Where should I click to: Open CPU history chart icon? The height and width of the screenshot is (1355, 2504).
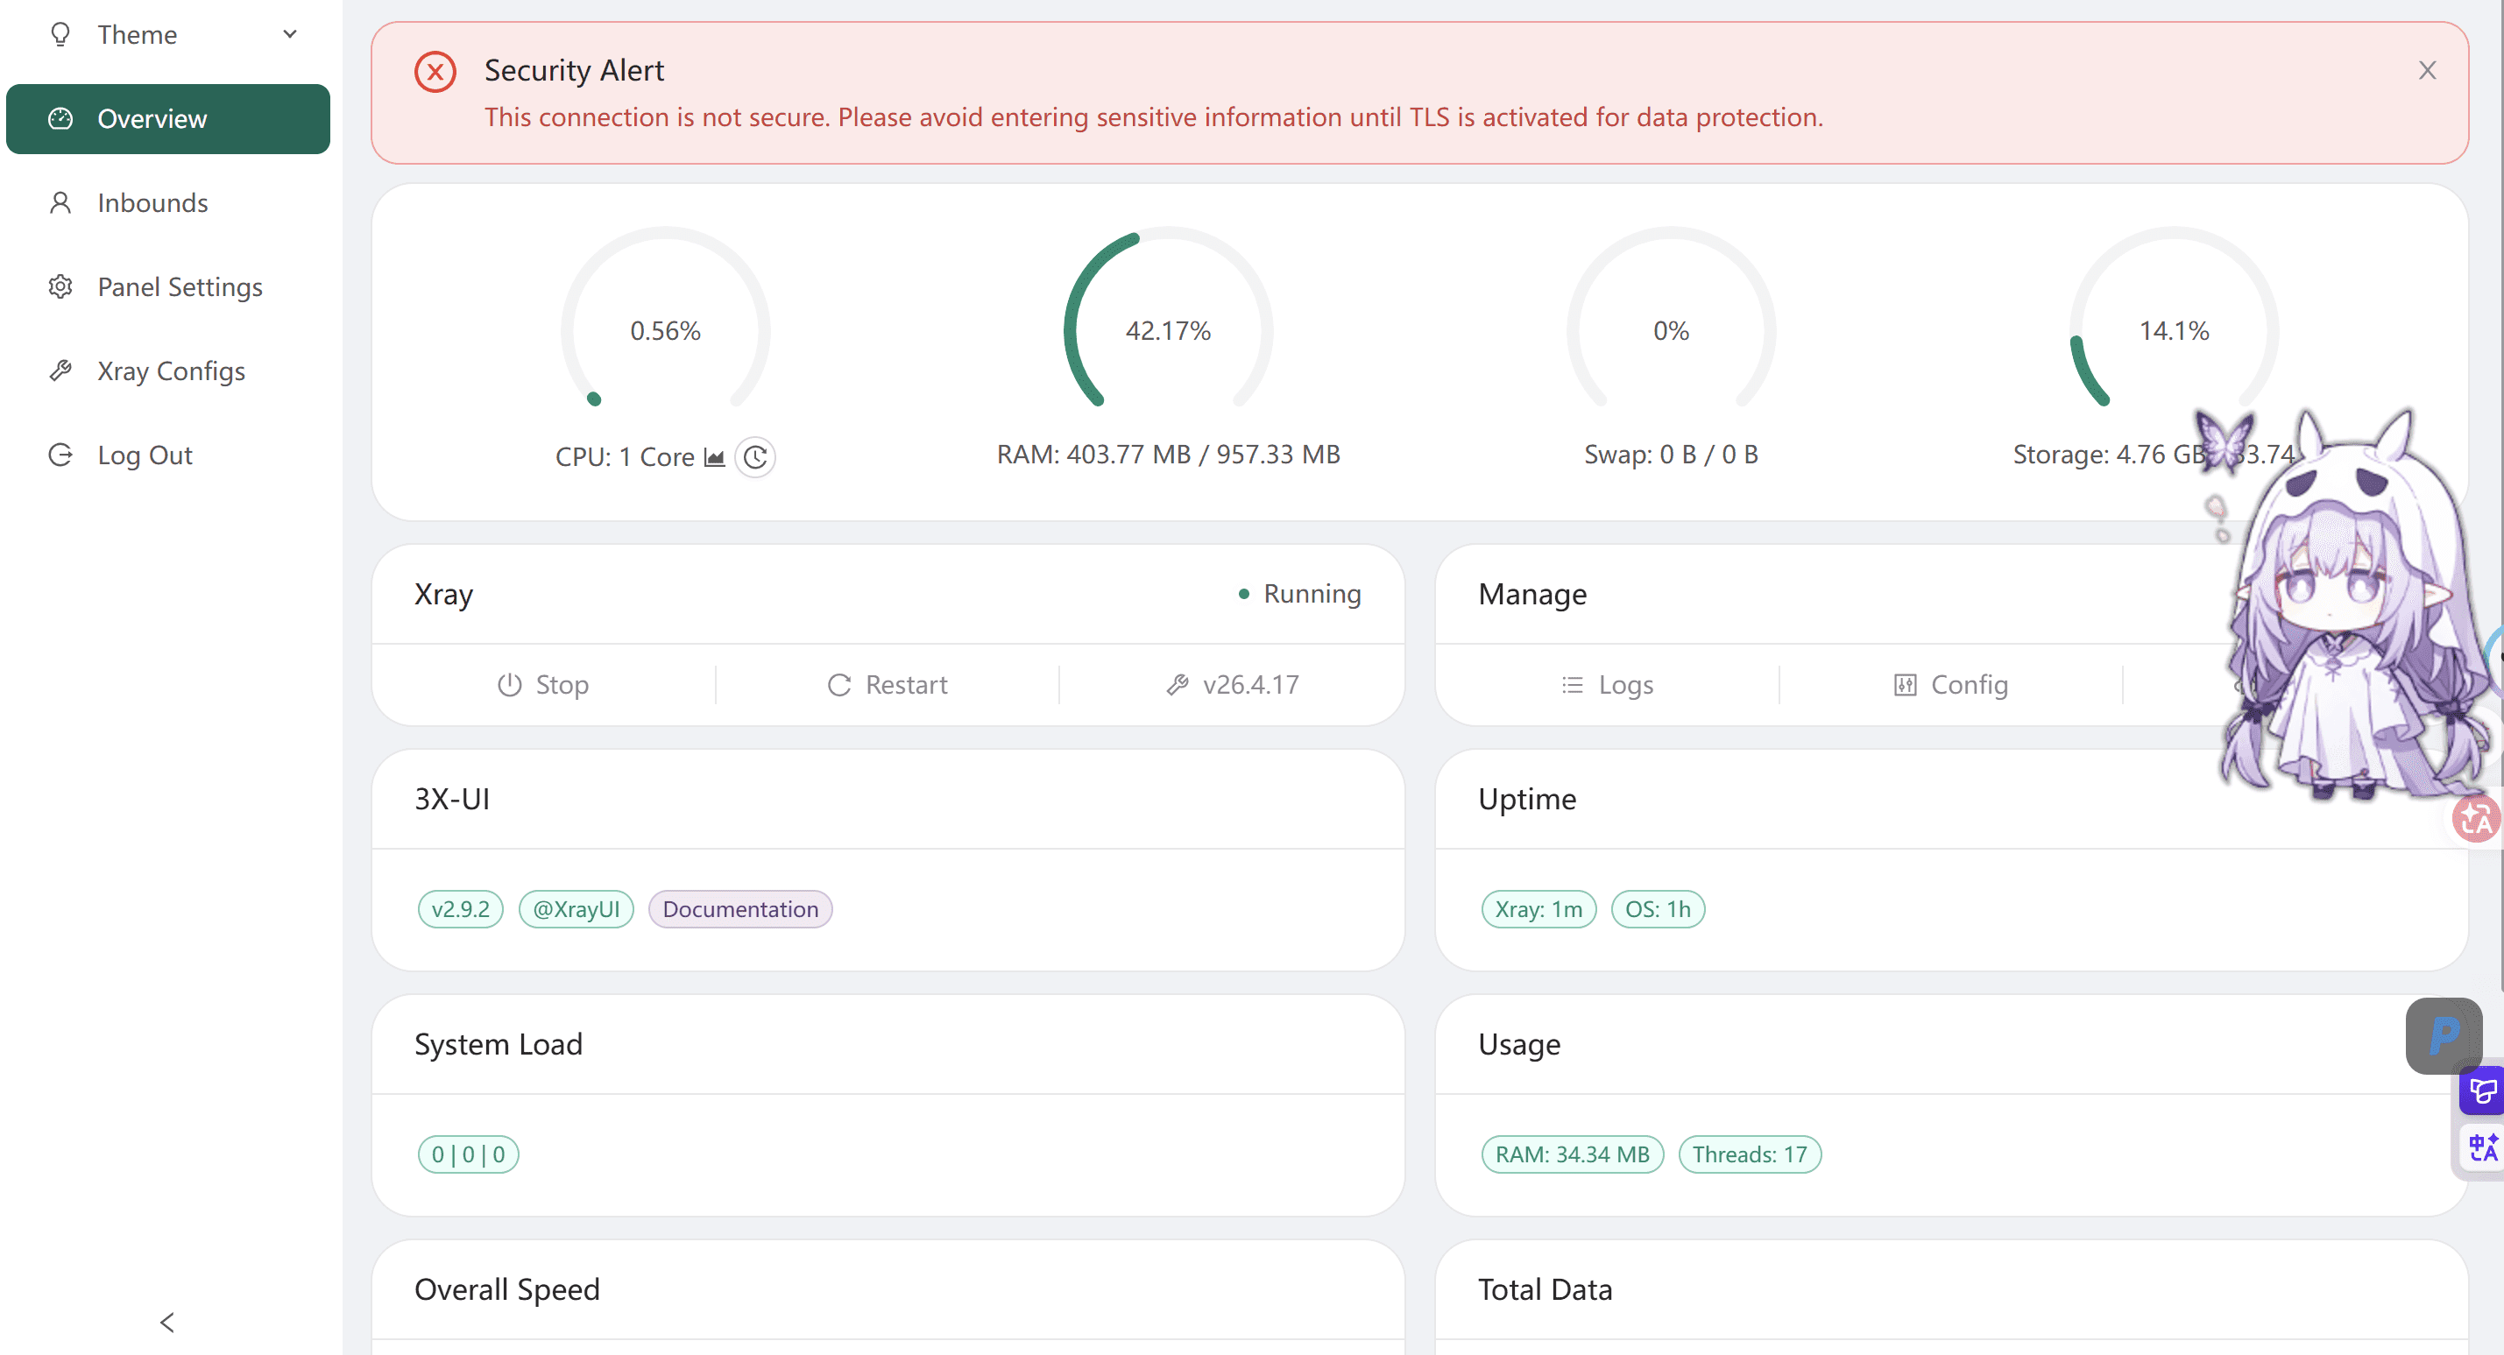714,457
